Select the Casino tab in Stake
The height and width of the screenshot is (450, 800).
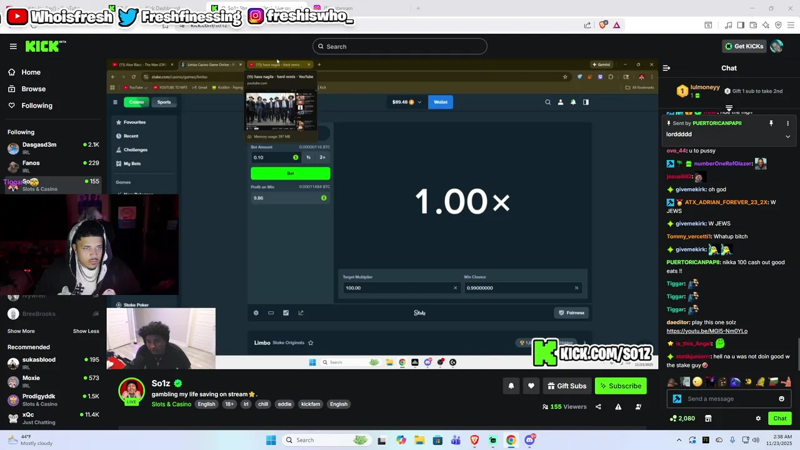tap(136, 102)
